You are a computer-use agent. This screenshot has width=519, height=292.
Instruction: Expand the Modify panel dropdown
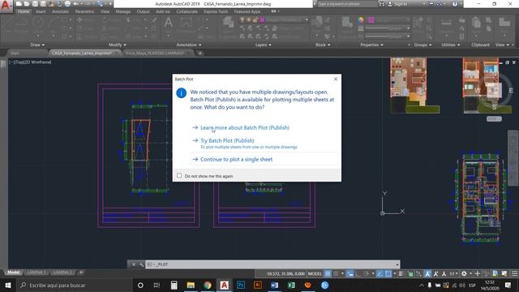point(117,45)
